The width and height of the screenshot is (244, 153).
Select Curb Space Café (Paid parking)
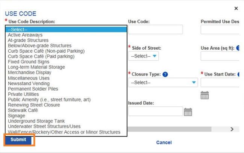pos(41,56)
